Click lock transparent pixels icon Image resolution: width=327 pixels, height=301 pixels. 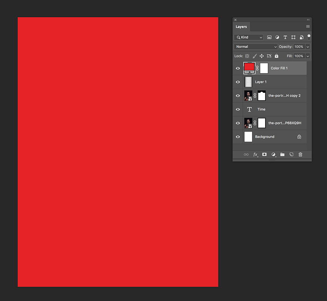coord(247,56)
